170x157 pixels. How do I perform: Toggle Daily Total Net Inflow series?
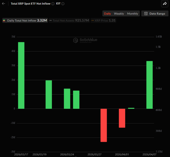pos(25,20)
